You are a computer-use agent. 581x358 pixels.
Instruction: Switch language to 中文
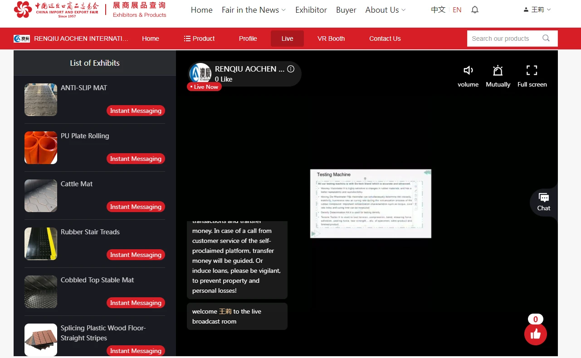point(438,10)
